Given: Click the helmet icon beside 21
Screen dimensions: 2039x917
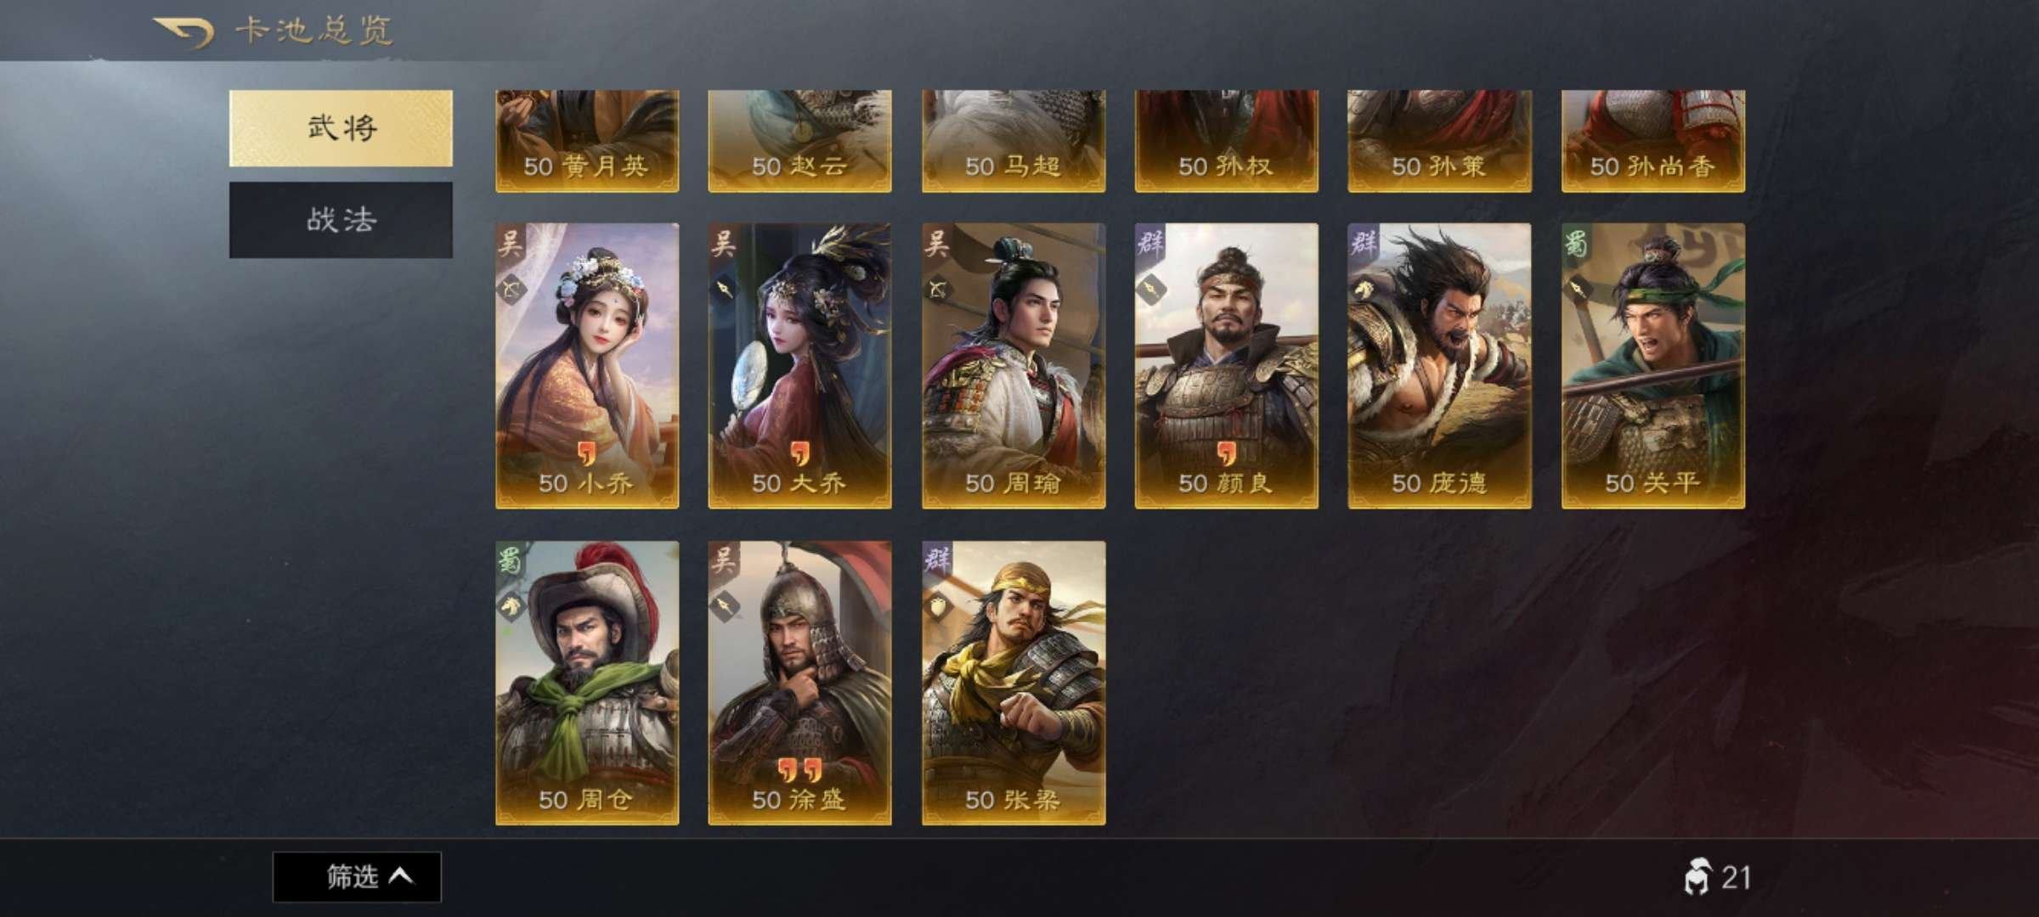Looking at the screenshot, I should click(x=1696, y=877).
